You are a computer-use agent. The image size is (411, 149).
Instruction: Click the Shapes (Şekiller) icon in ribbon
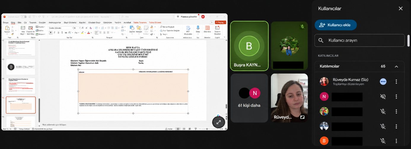click(132, 28)
